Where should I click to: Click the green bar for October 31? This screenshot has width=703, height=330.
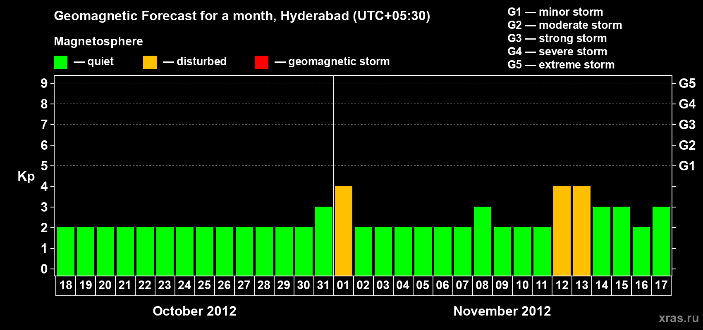point(324,241)
